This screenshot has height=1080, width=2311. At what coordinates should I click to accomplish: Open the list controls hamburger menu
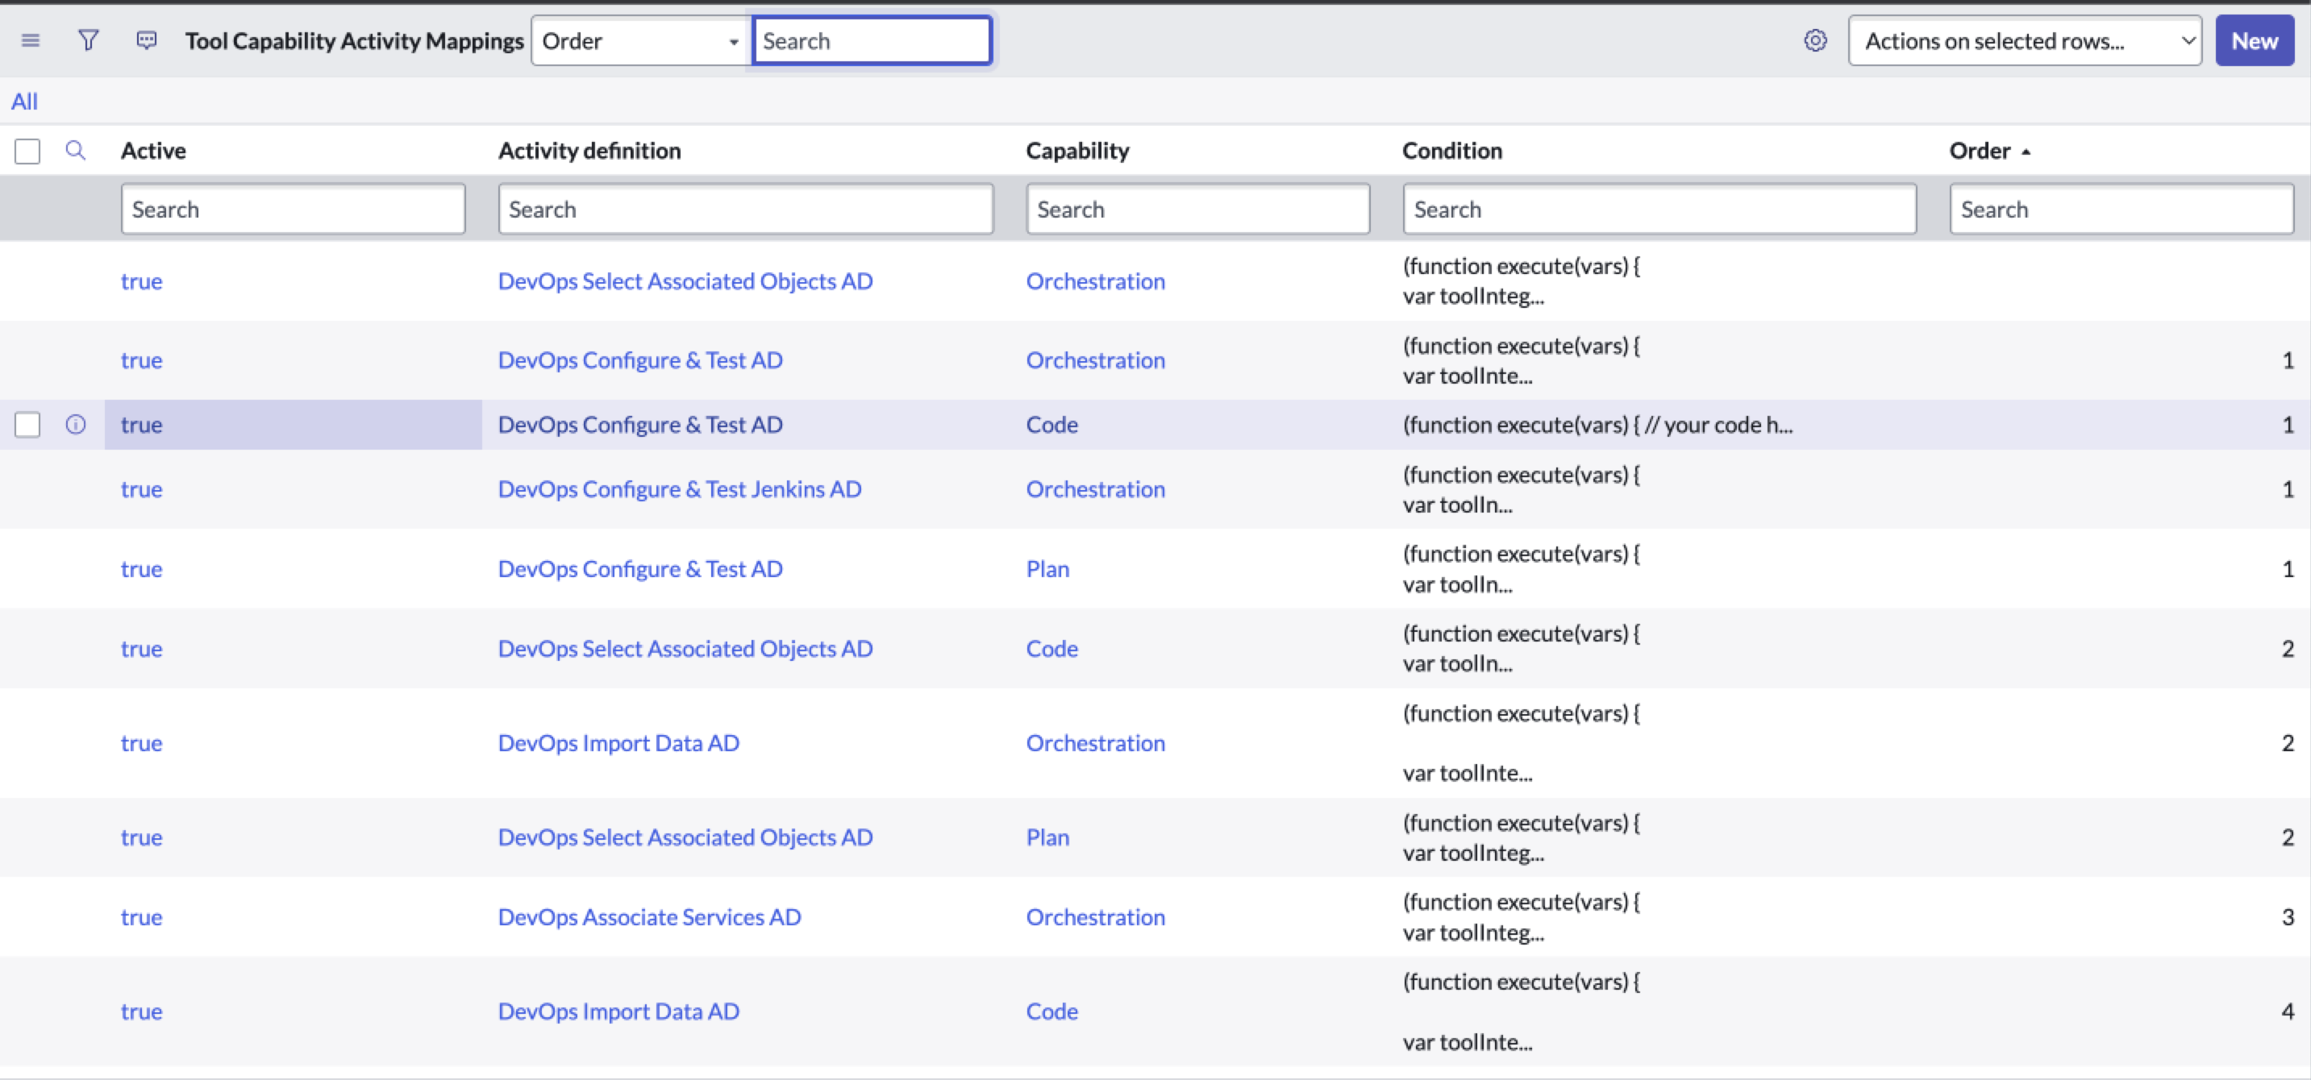click(x=31, y=40)
